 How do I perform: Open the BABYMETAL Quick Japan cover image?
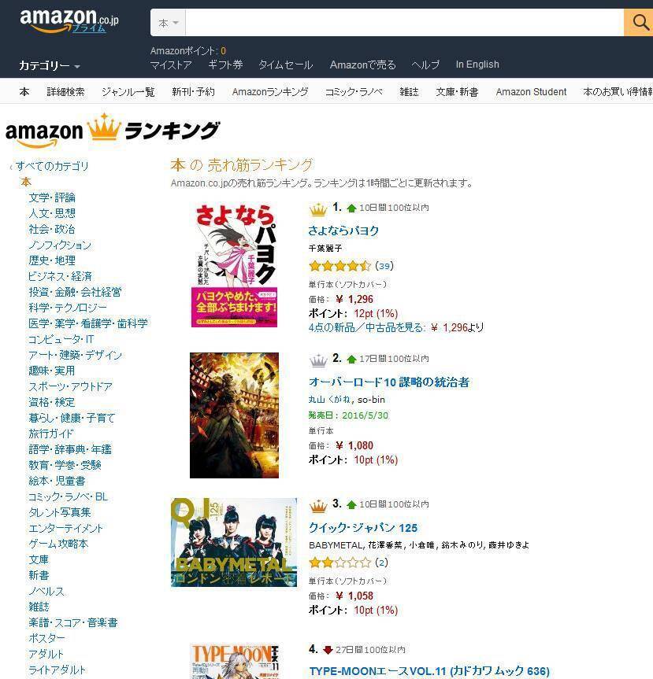[x=234, y=542]
